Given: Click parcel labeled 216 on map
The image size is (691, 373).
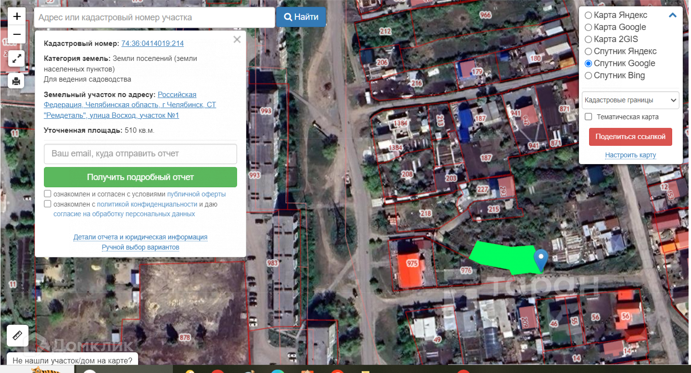Looking at the screenshot, I should [417, 83].
